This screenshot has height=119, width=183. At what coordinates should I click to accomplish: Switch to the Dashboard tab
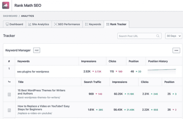pyautogui.click(x=14, y=24)
